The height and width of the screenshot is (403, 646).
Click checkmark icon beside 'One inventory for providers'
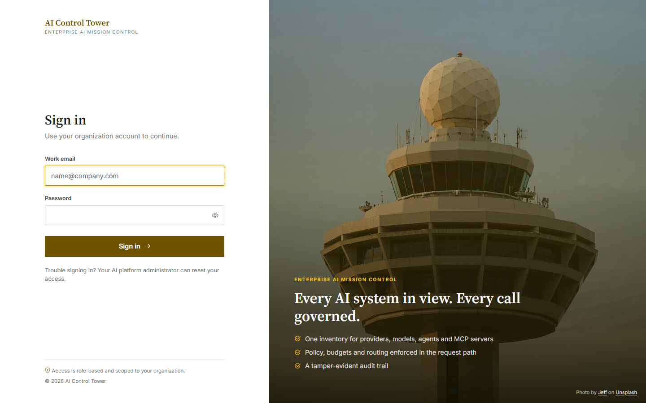click(297, 339)
